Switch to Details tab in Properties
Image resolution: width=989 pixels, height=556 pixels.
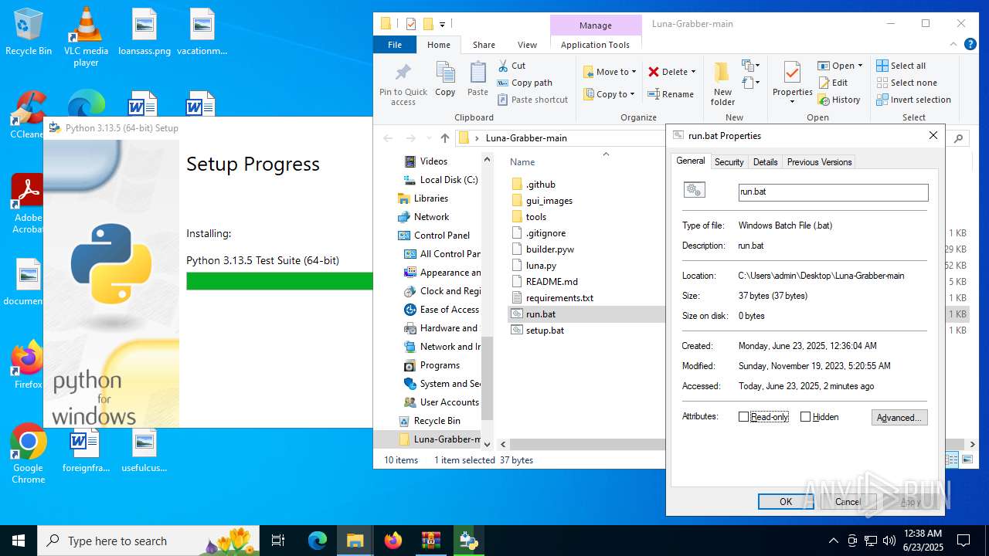[765, 162]
